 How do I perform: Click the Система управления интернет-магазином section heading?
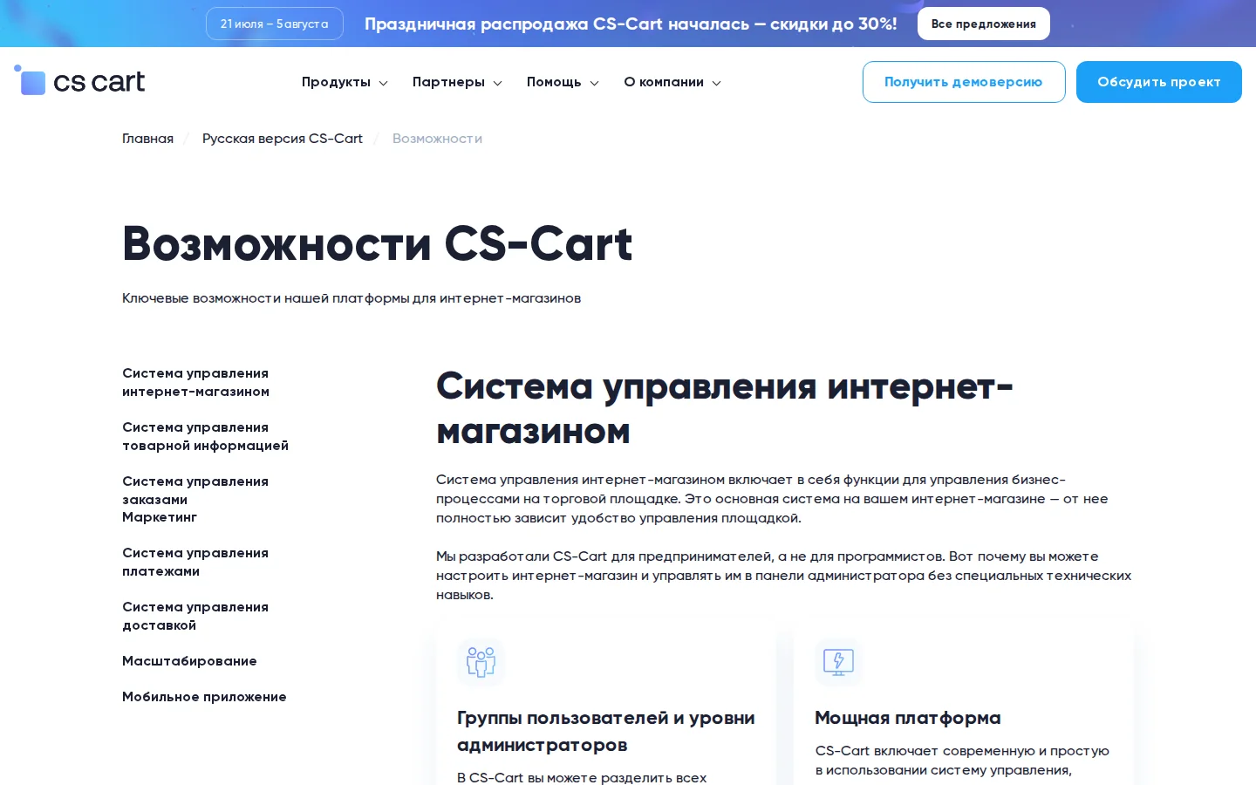(725, 408)
